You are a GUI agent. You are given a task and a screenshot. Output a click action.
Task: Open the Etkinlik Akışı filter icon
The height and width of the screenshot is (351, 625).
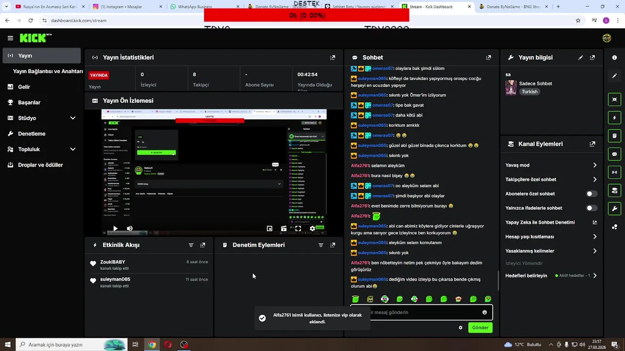point(191,245)
